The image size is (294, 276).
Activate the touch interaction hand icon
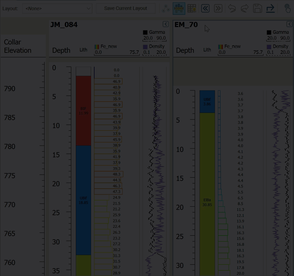pos(287,9)
